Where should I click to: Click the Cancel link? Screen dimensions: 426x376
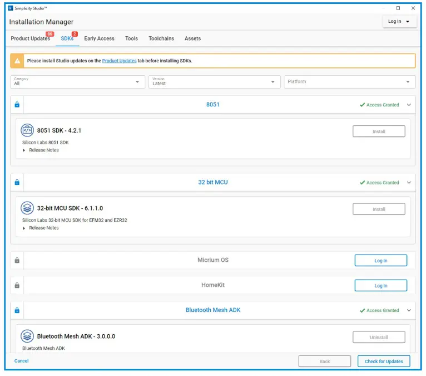pos(21,361)
